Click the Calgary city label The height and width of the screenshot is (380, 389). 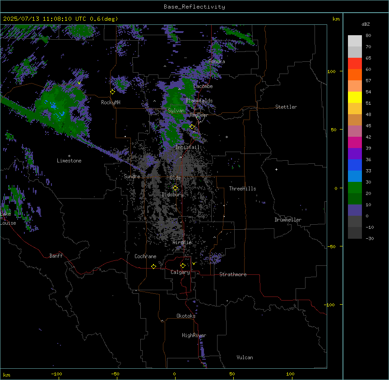(180, 272)
